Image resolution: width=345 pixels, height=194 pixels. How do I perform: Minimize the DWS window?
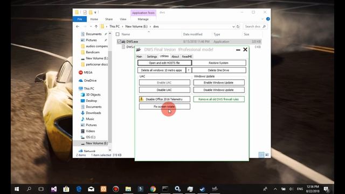tap(238, 50)
